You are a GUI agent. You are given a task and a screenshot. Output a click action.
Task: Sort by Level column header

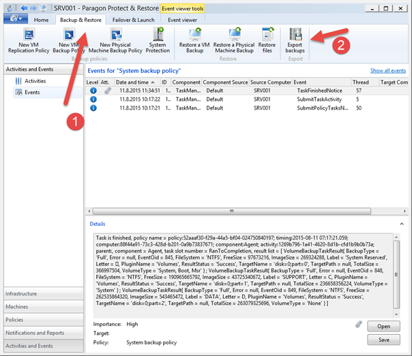[92, 82]
